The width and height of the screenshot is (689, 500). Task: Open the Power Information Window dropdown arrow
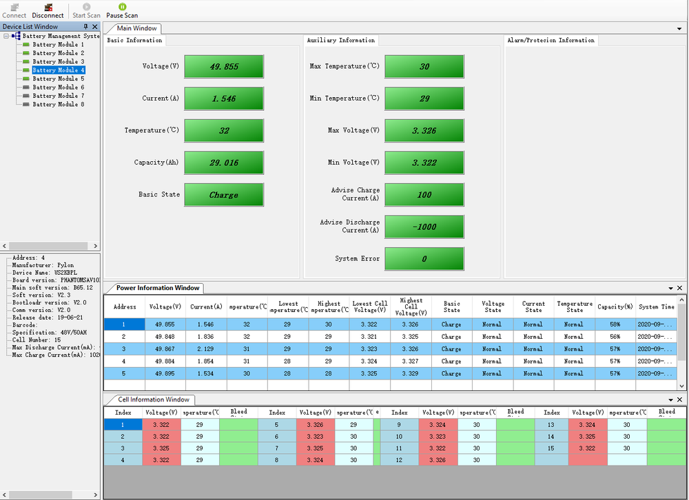click(670, 289)
